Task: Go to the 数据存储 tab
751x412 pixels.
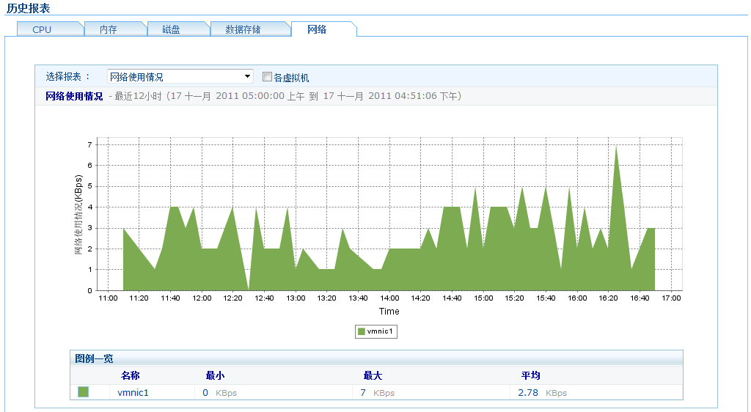Action: [x=243, y=29]
